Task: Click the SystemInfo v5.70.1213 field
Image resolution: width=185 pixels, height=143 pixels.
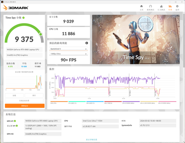Action: (x=158, y=125)
